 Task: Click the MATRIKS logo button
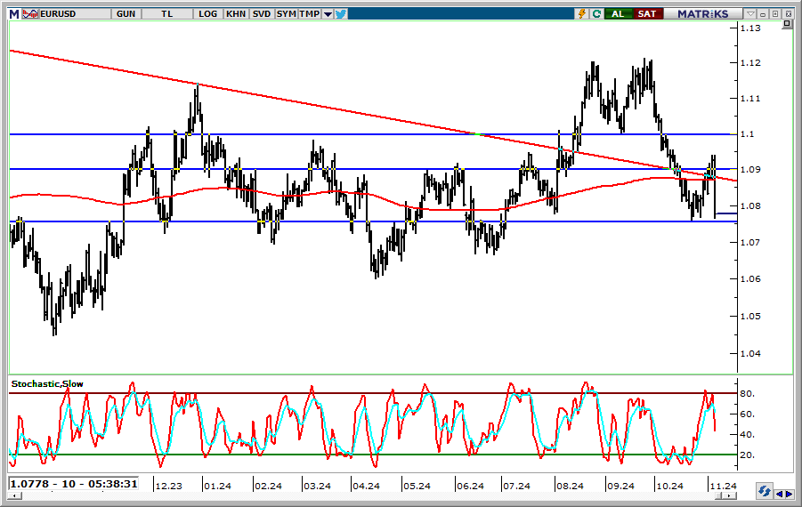coord(703,14)
